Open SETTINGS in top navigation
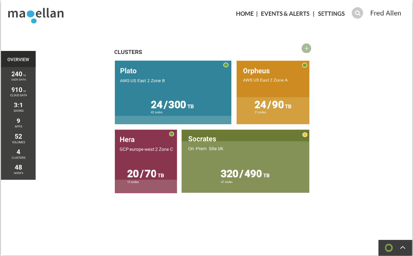 331,14
